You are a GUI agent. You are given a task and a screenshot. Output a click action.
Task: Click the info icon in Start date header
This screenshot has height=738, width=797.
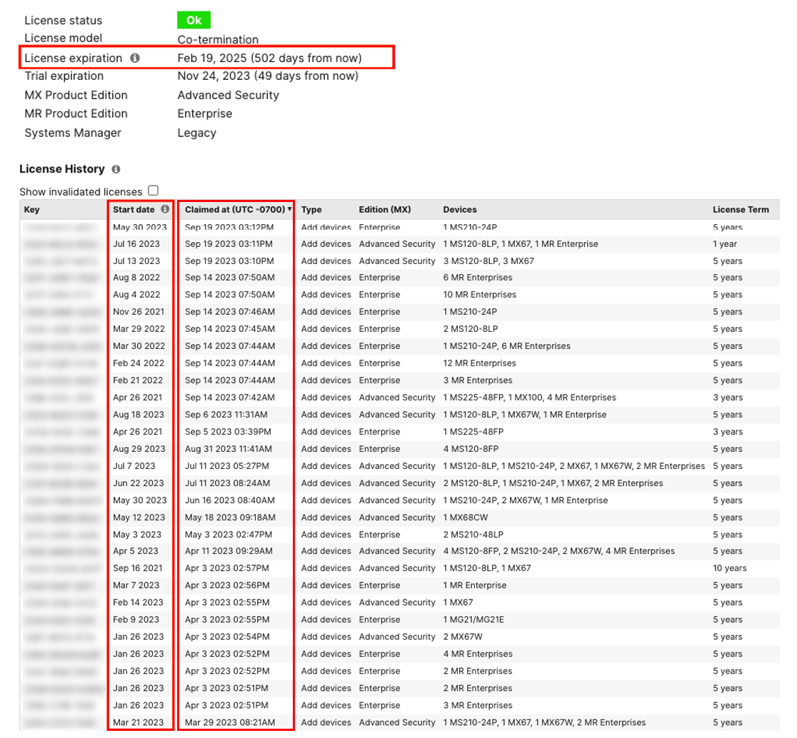(x=165, y=210)
